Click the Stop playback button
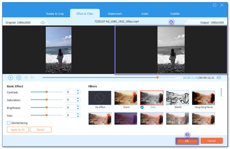 click(x=19, y=77)
